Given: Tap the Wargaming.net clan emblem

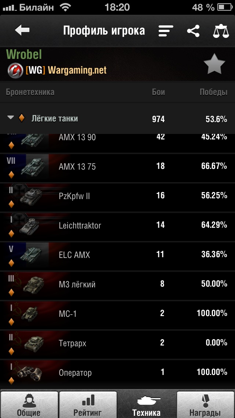Looking at the screenshot, I should [15, 70].
